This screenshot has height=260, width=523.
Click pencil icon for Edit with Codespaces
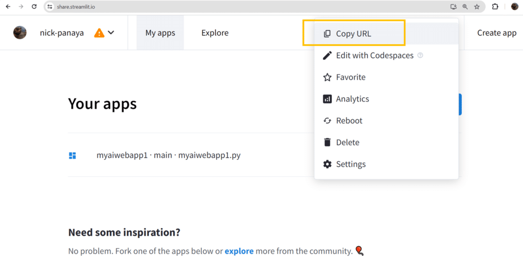pos(327,55)
